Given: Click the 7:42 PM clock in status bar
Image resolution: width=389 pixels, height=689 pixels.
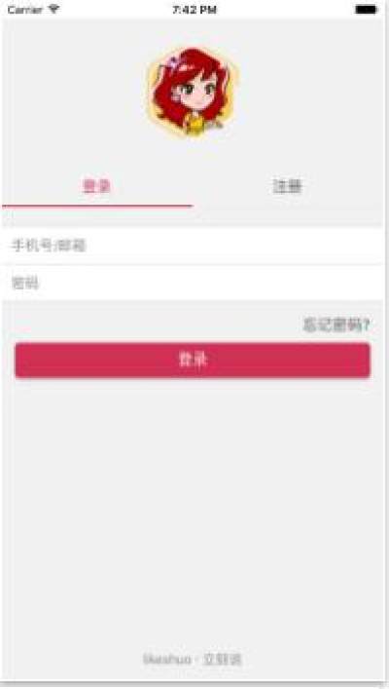Looking at the screenshot, I should pos(194,10).
